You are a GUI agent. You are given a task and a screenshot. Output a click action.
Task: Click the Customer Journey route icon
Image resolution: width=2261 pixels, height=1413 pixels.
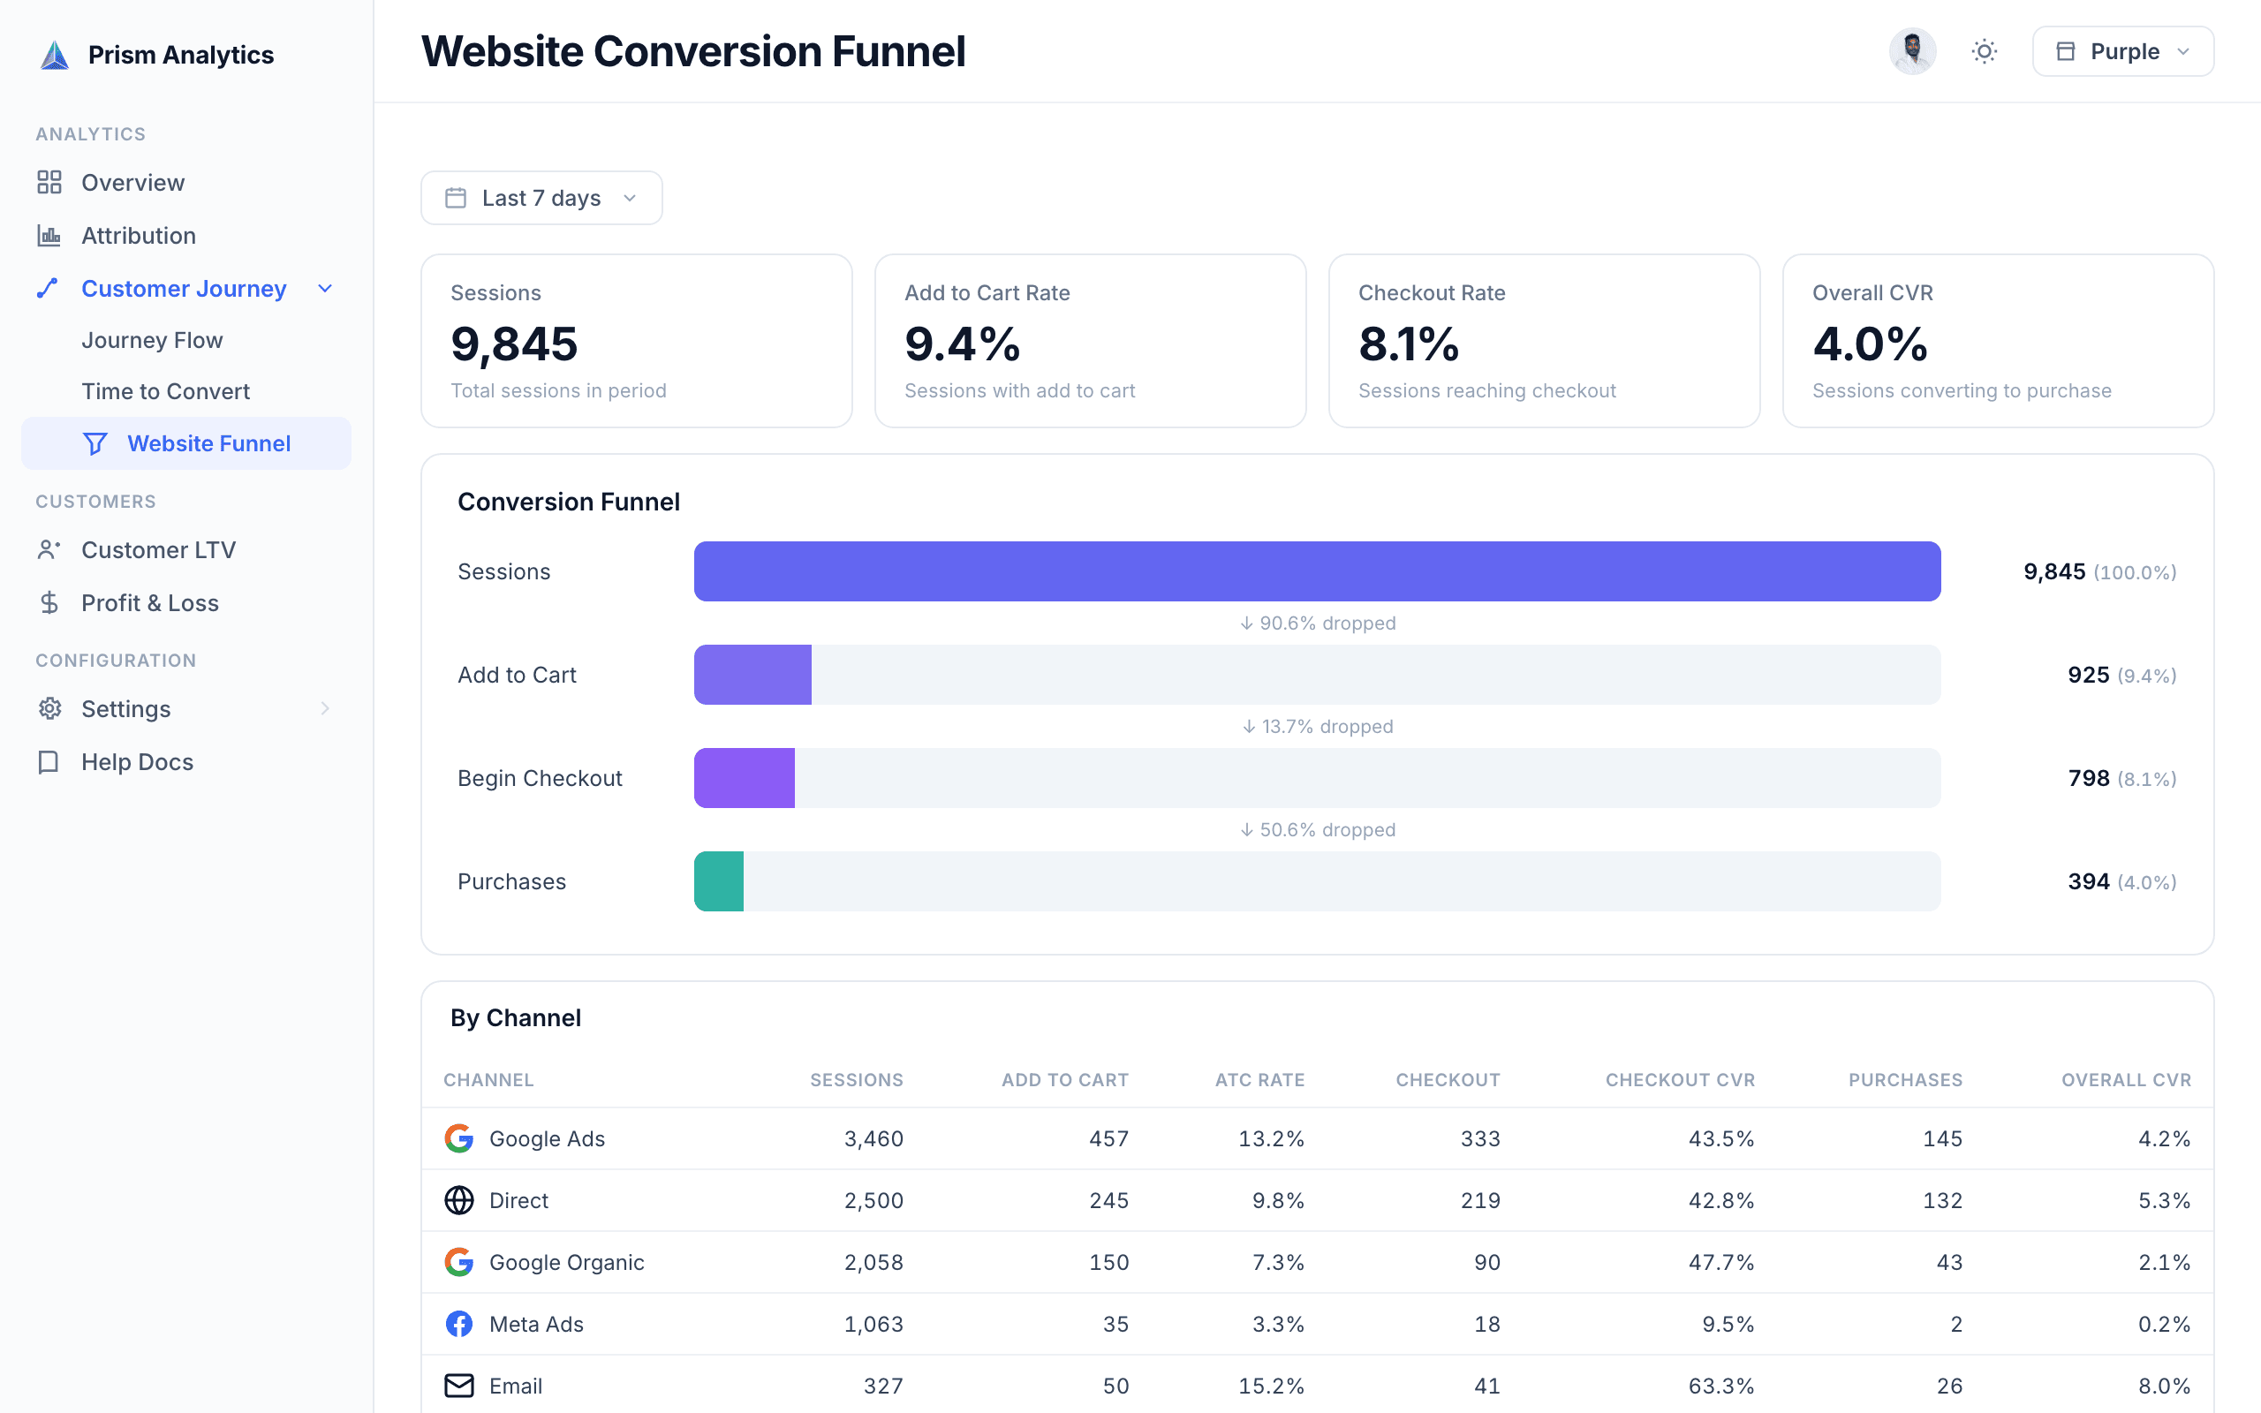tap(48, 289)
